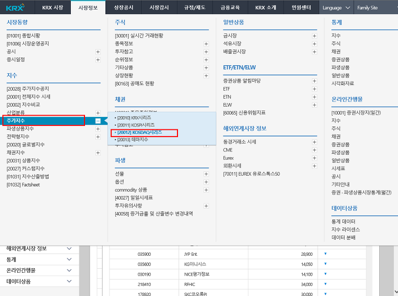Expand the 공시 submenu plus icon
The image size is (398, 296).
tap(98, 52)
